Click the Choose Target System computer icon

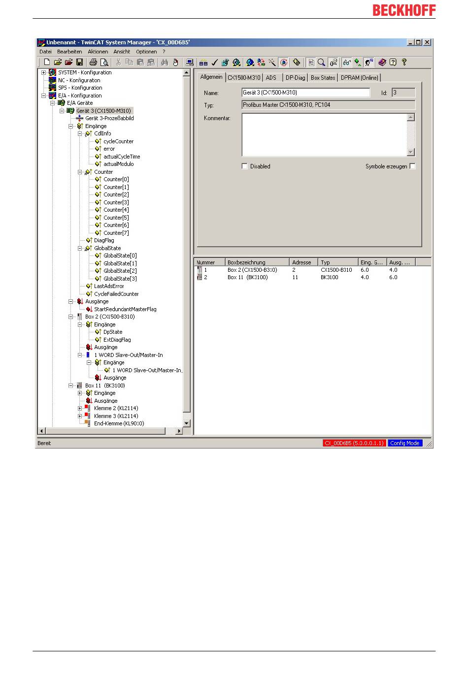point(189,62)
